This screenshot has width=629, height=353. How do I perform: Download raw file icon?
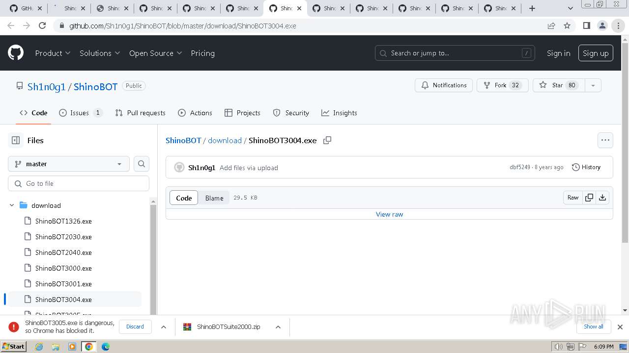[x=602, y=198]
